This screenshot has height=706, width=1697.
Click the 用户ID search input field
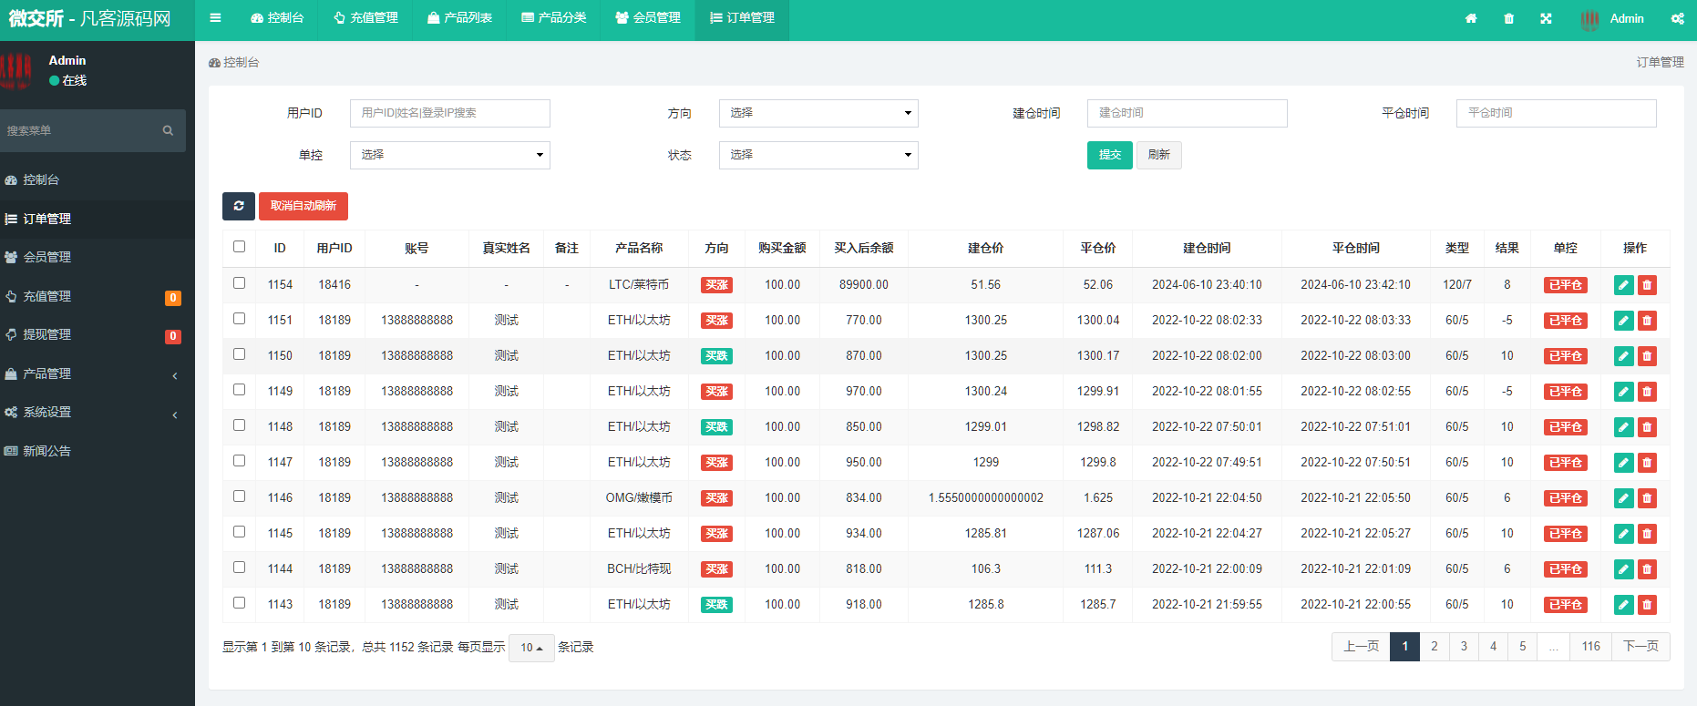tap(449, 113)
